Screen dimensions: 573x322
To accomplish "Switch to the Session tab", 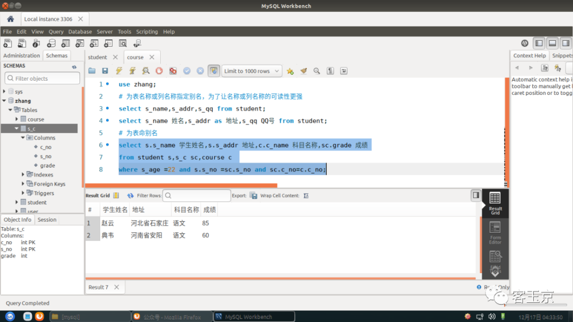I will [47, 220].
